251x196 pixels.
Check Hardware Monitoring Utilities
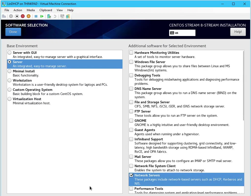131,52
